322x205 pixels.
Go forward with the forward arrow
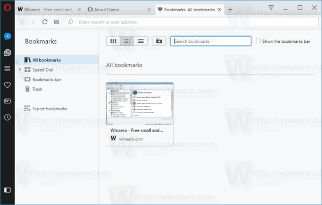[33, 22]
